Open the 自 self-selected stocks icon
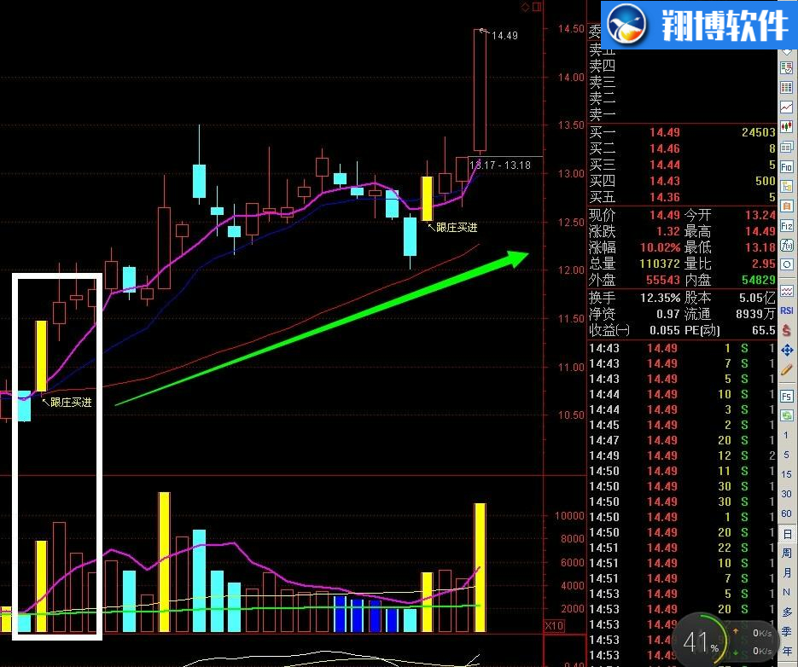The width and height of the screenshot is (798, 667). click(x=786, y=206)
